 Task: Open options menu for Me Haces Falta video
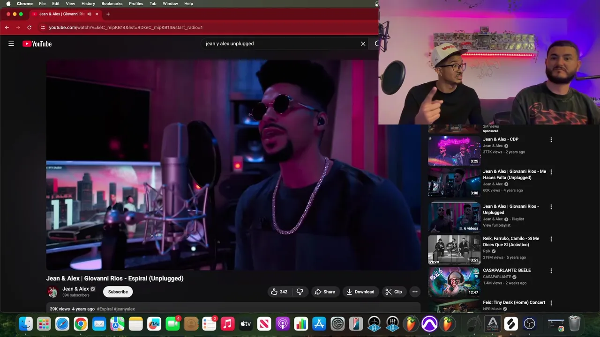[551, 172]
